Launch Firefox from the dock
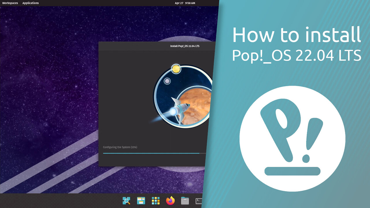 point(171,200)
